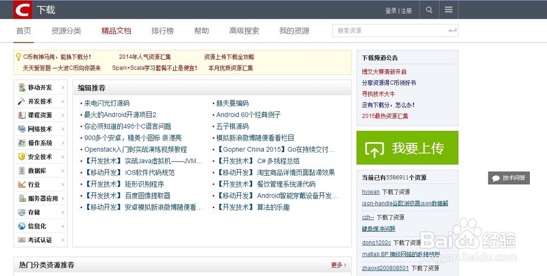
Task: Click the 存储 drive icon
Action: pos(22,212)
